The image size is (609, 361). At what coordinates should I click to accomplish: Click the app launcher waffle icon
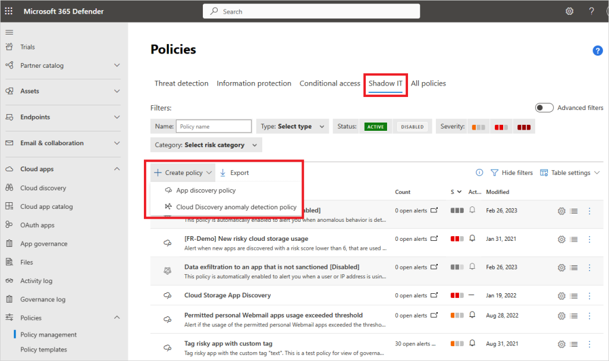click(9, 11)
